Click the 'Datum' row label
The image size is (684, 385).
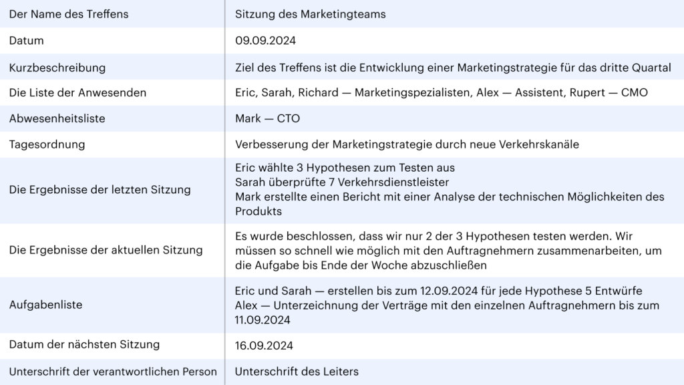[x=26, y=41]
